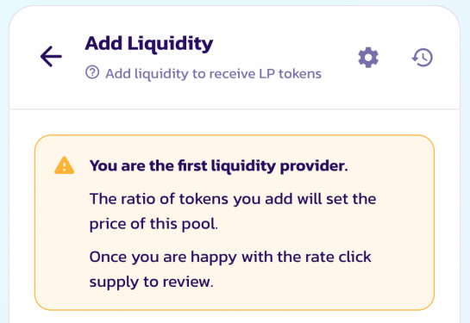Click the word 'Liquidity' in the title
The image size is (470, 323).
tap(170, 44)
